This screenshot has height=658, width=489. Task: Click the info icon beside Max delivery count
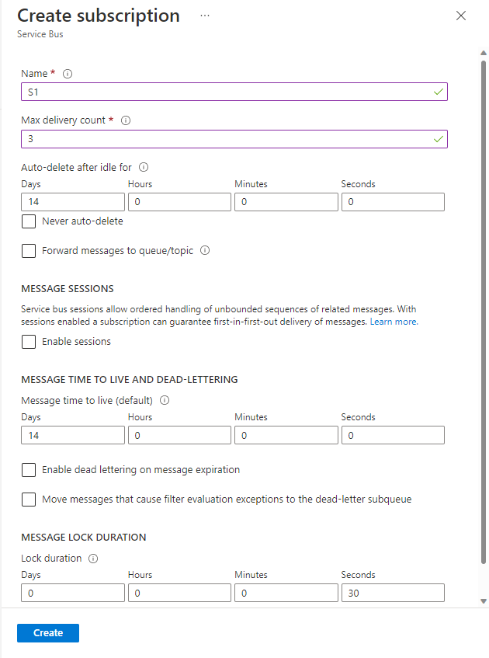(x=126, y=120)
